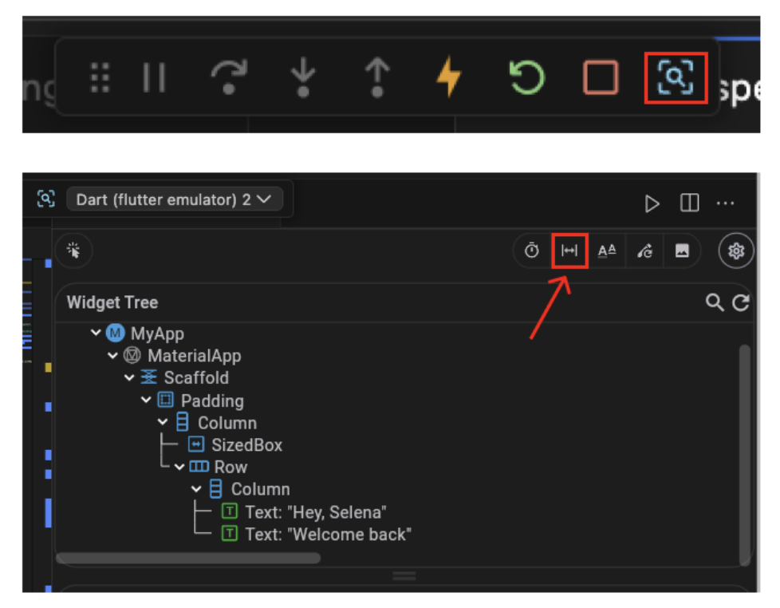Select Text: "Hey, Selena" row

click(316, 512)
